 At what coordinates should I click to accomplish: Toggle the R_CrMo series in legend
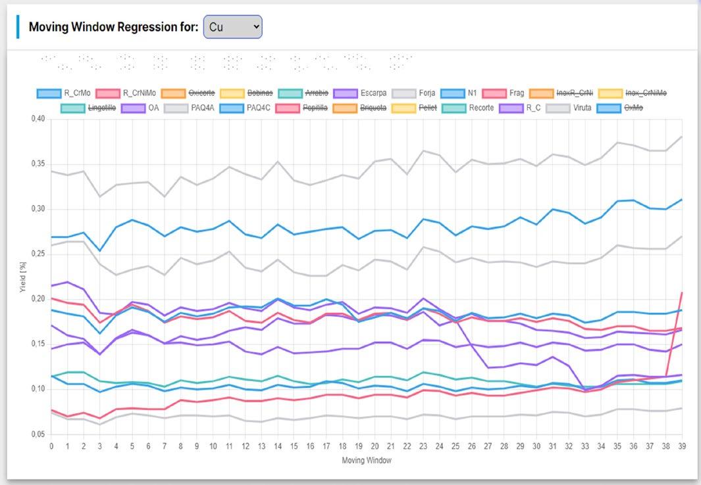click(x=64, y=93)
